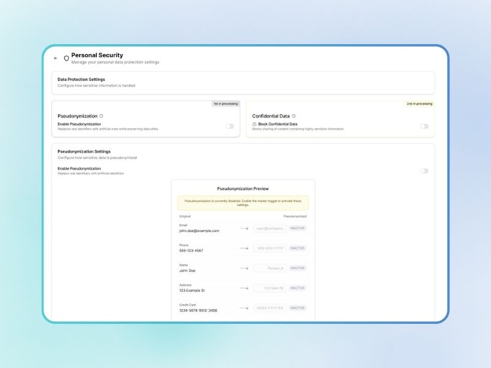
Task: Click the INACTIVE badge in the Name row
Action: (x=298, y=268)
